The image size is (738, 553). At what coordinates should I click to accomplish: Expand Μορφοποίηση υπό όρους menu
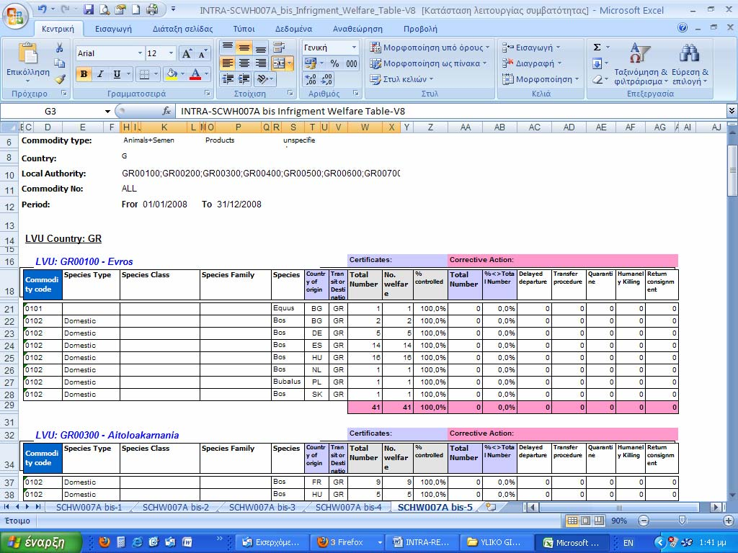coord(430,48)
